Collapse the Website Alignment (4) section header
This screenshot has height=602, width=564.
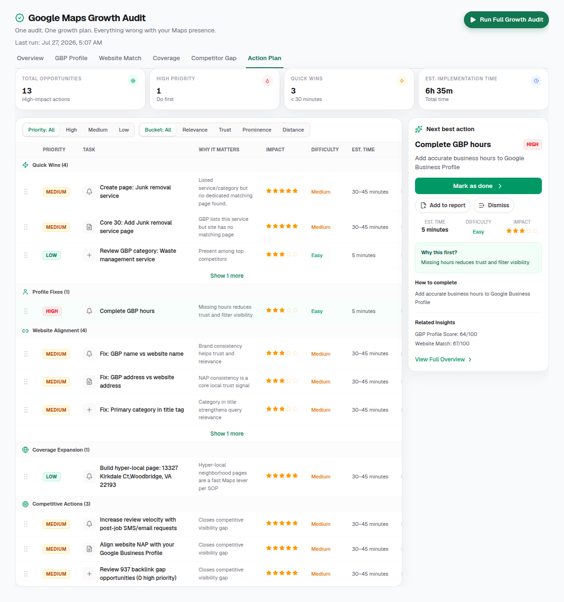pyautogui.click(x=209, y=330)
